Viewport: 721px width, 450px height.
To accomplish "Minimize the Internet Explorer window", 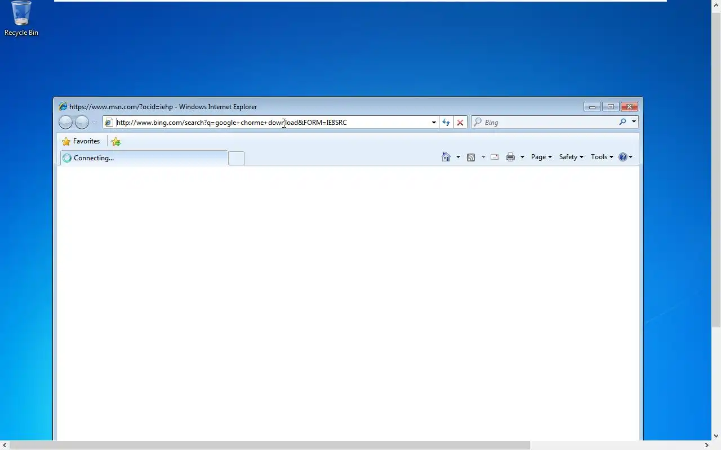I will (592, 106).
